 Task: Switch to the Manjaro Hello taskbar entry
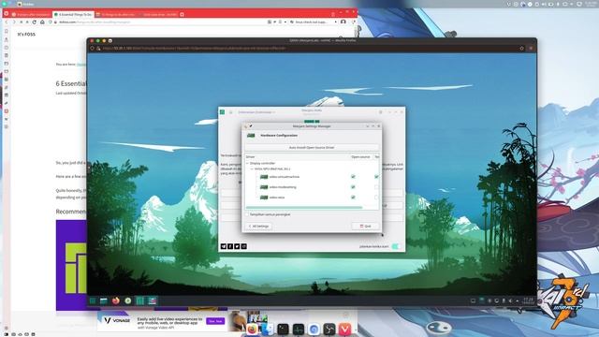pos(140,300)
